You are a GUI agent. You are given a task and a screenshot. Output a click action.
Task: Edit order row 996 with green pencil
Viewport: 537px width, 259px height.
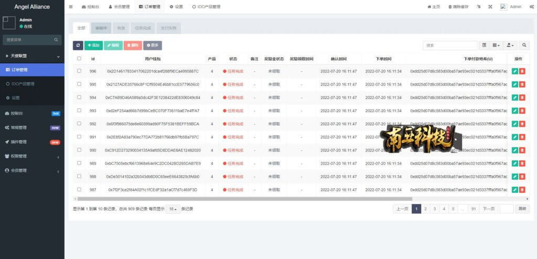pyautogui.click(x=515, y=71)
